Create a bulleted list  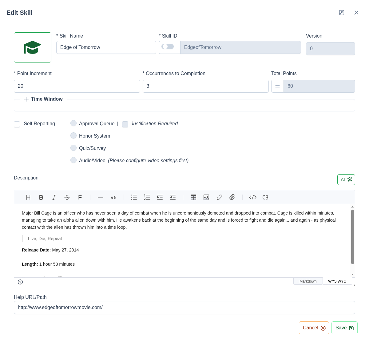click(x=134, y=197)
